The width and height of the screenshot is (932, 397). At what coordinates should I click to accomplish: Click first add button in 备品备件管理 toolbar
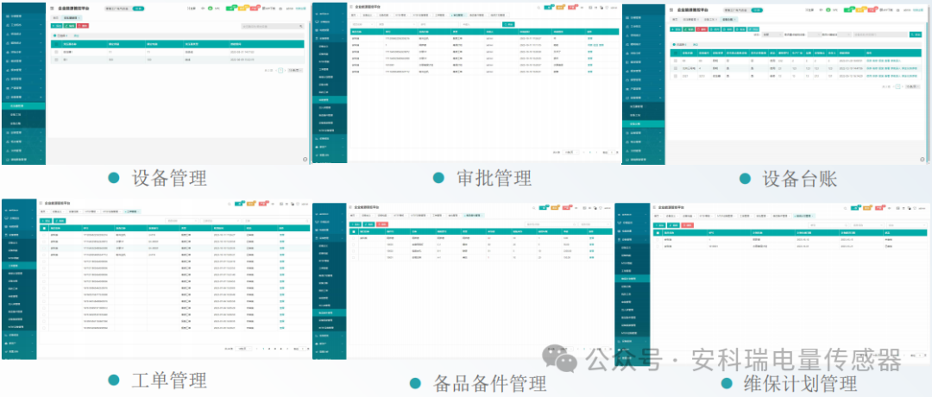(x=355, y=224)
